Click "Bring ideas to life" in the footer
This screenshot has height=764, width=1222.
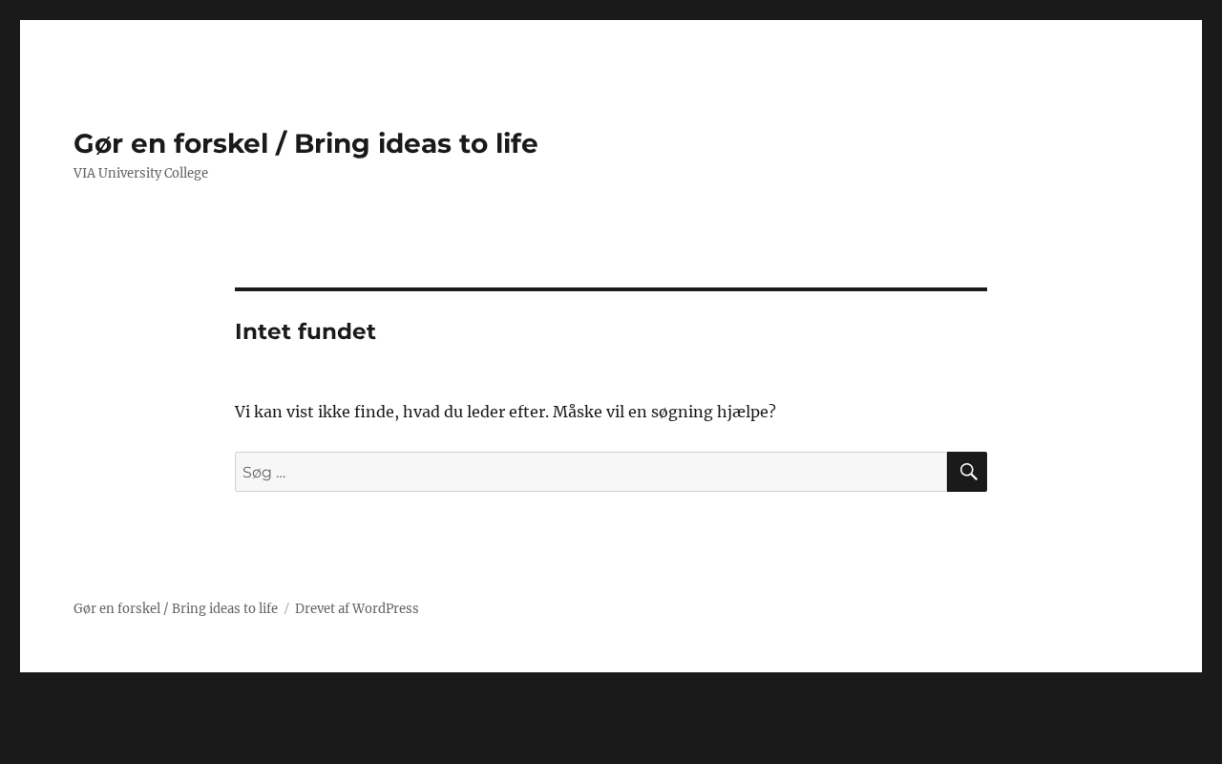224,608
